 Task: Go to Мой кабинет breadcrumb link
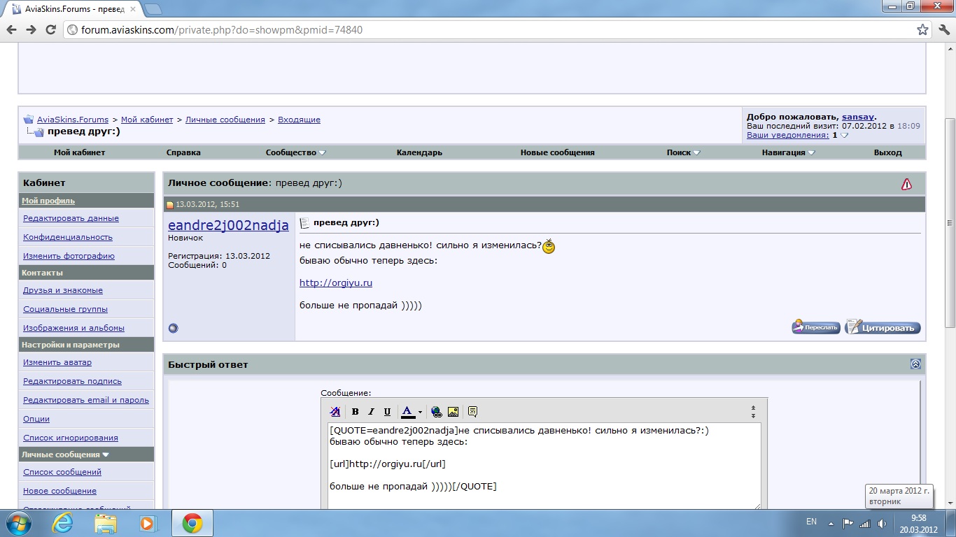click(x=147, y=120)
